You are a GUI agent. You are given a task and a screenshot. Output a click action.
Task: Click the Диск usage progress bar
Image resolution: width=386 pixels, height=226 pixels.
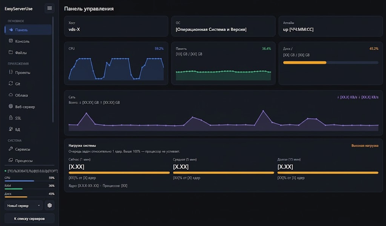(x=331, y=63)
